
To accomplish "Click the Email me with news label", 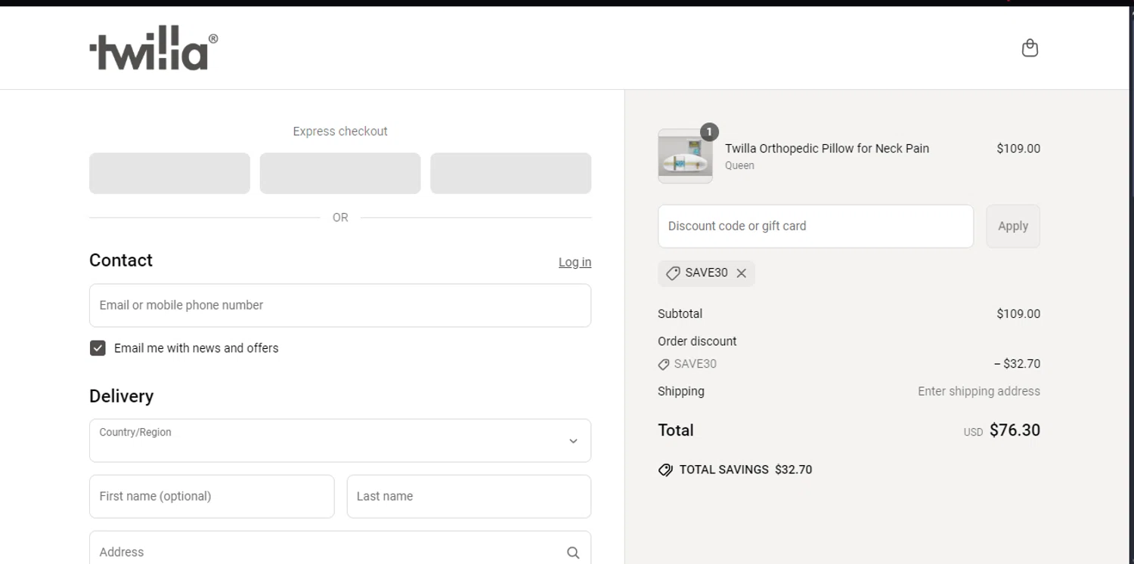I will coord(197,348).
